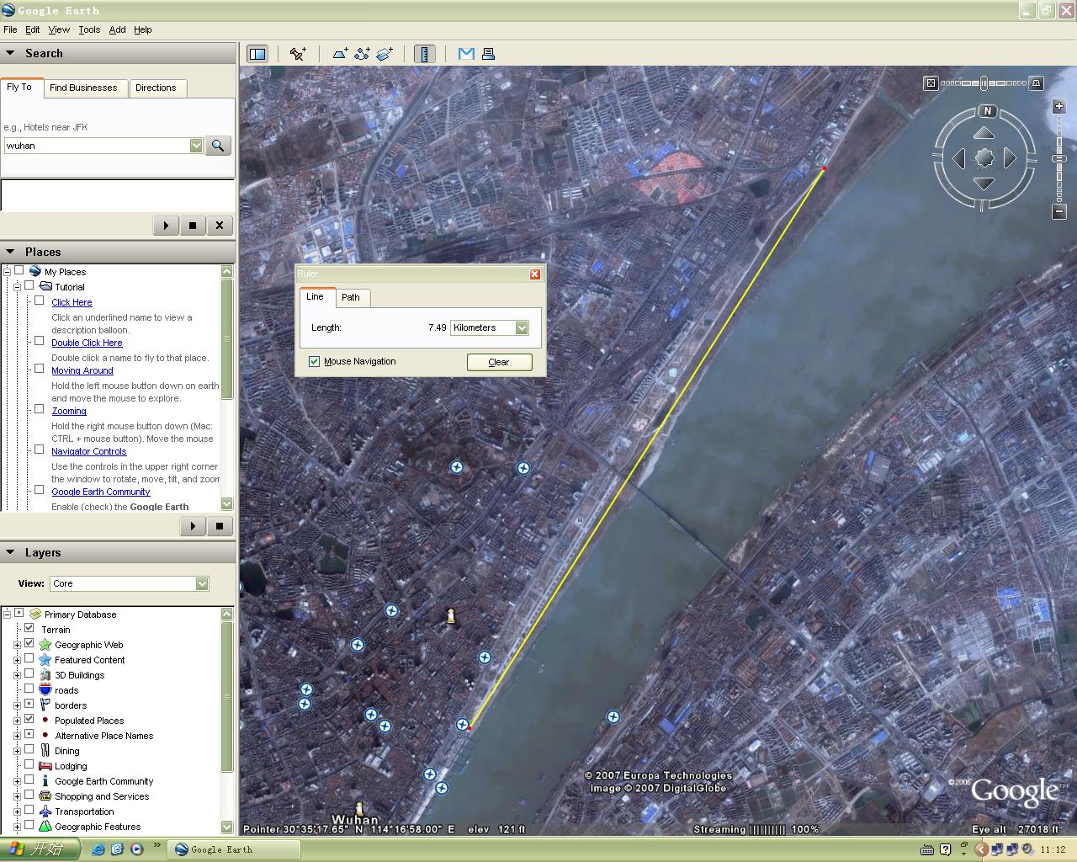Open the Kilometers units dropdown
The height and width of the screenshot is (862, 1077).
pyautogui.click(x=522, y=327)
